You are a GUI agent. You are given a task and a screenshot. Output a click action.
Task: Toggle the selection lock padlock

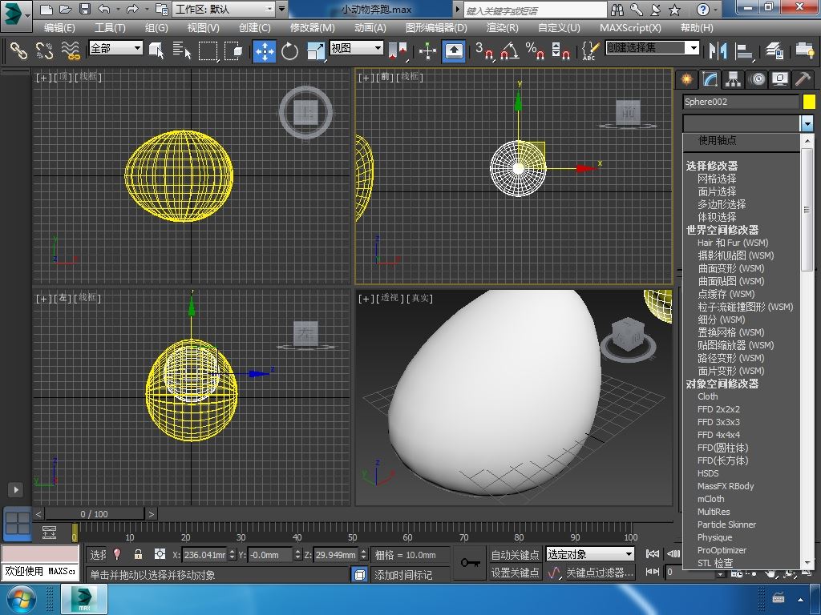pyautogui.click(x=138, y=554)
